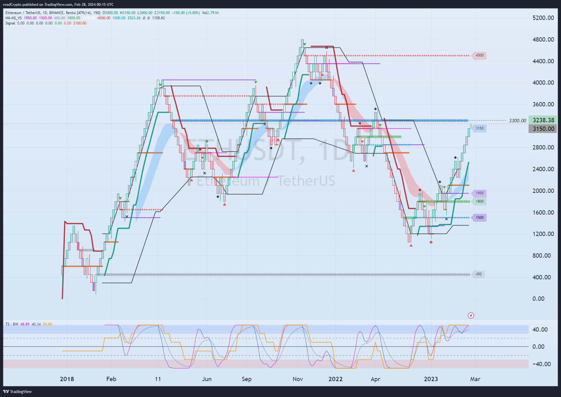The width and height of the screenshot is (561, 397).
Task: Select the Signal indicator legend
Action: 10,23
